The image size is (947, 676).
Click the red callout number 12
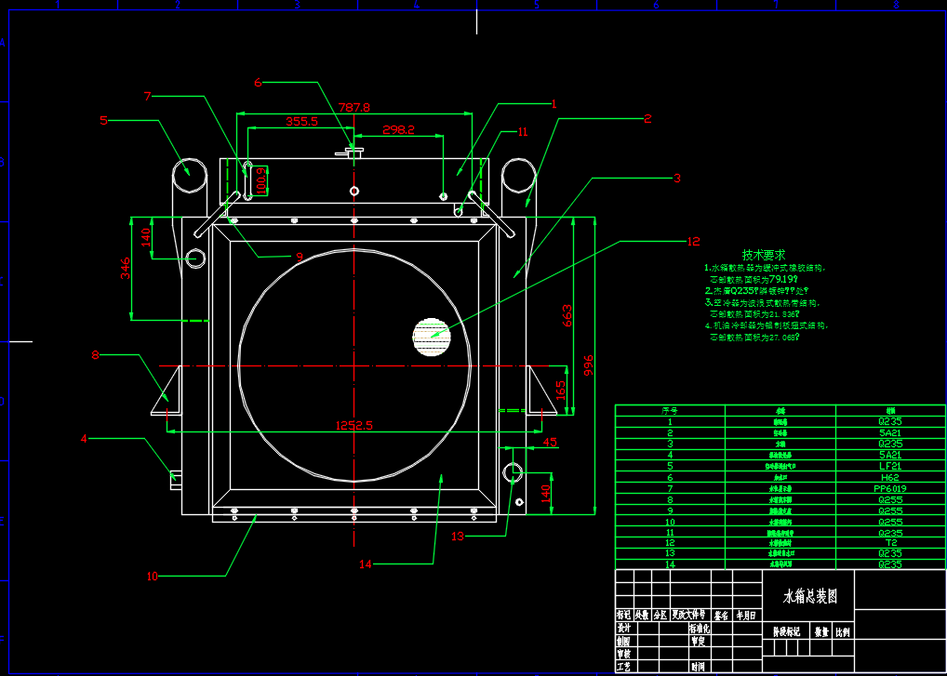[692, 242]
